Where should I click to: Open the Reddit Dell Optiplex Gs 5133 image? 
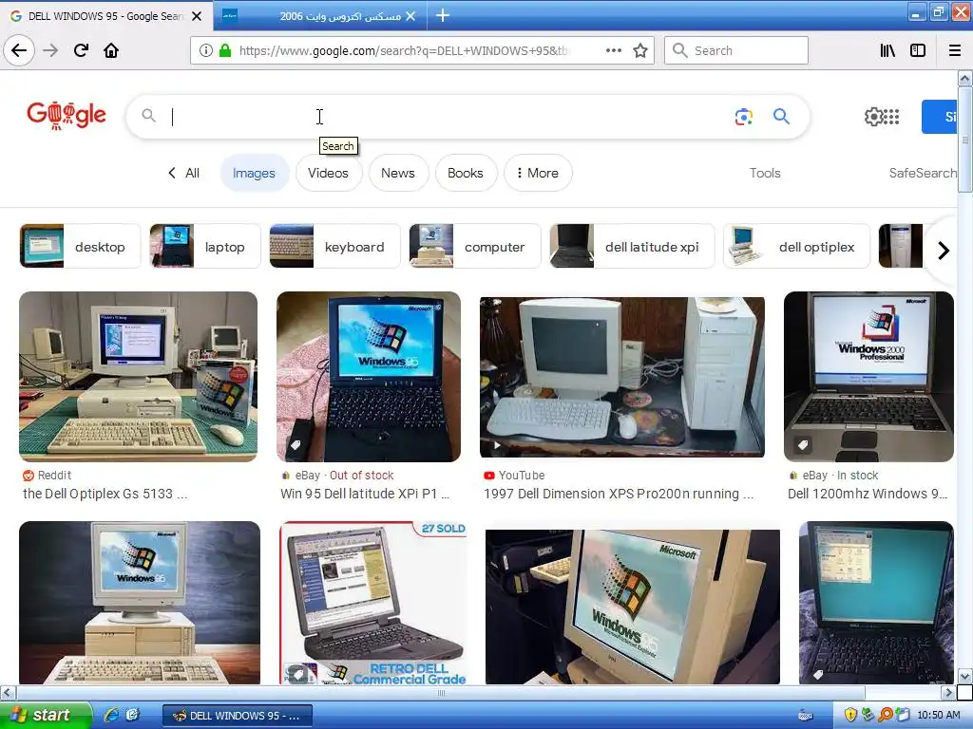tap(139, 377)
